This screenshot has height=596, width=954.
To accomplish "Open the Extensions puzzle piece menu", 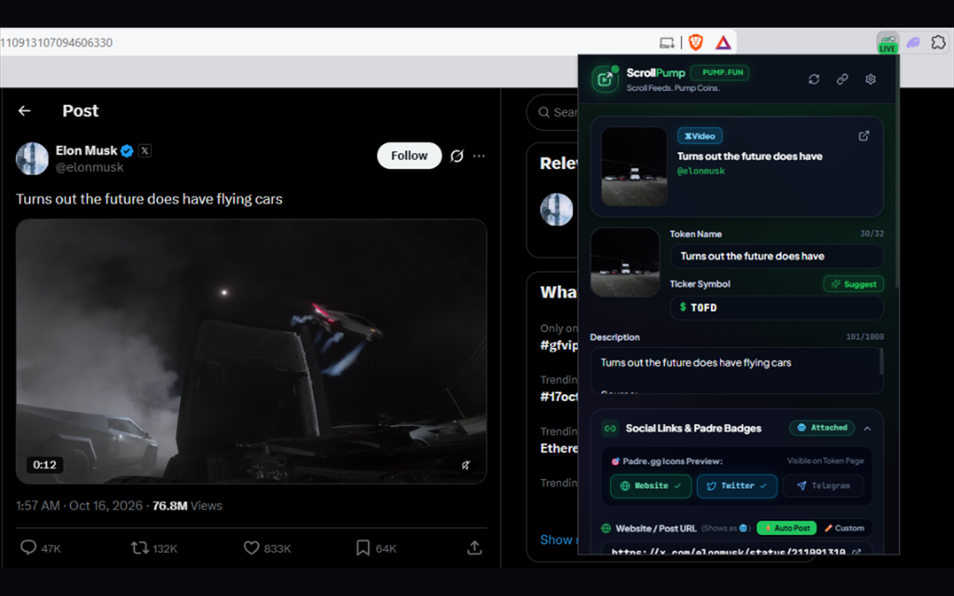I will 938,42.
